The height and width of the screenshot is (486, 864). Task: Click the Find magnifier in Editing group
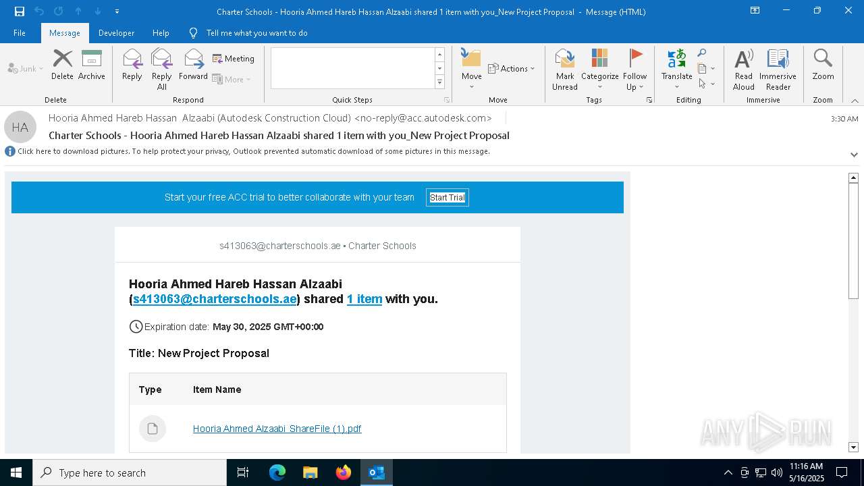(x=702, y=53)
